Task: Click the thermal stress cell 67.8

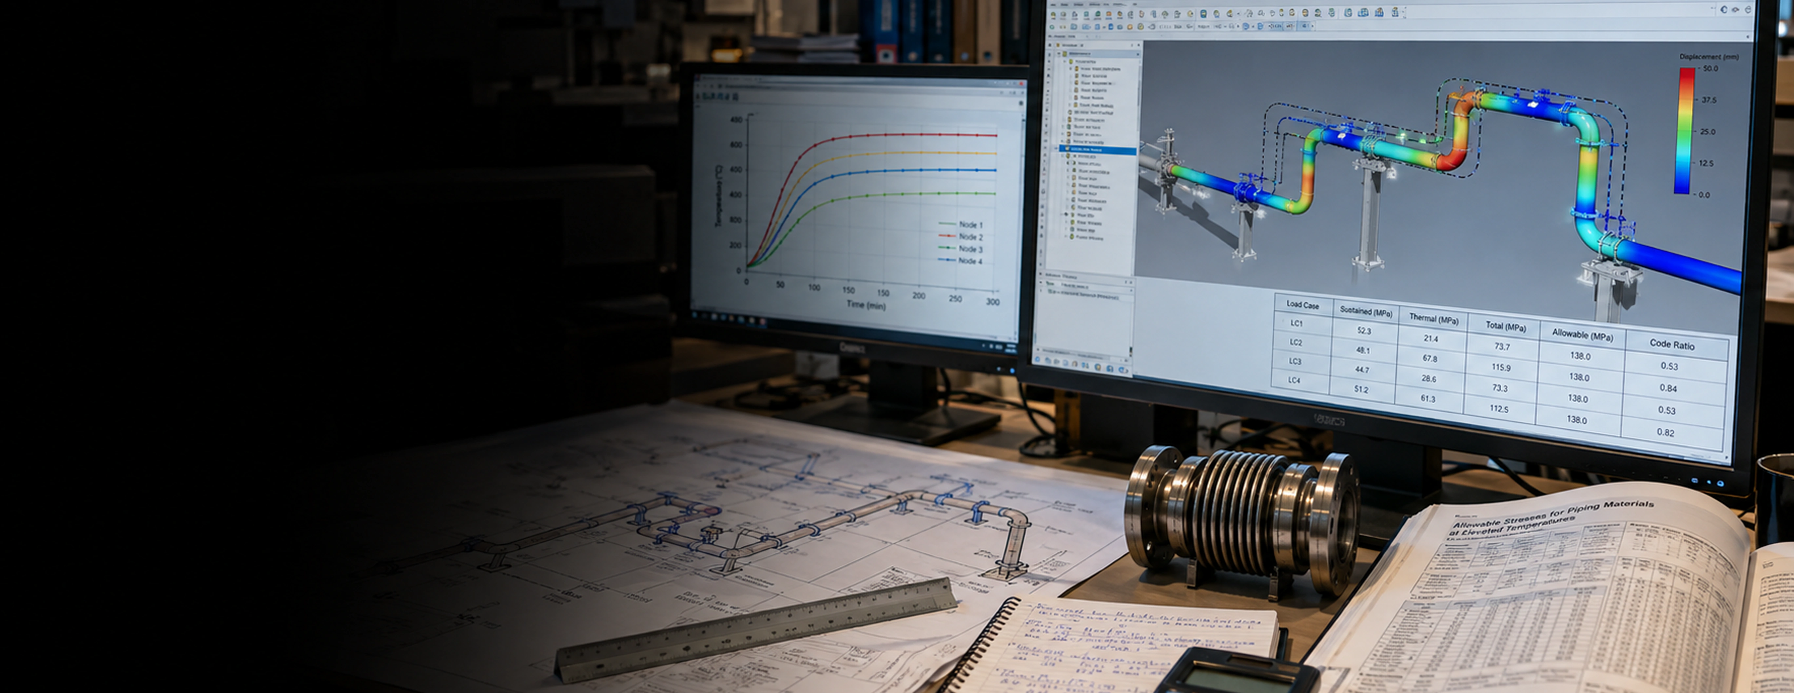Action: pyautogui.click(x=1430, y=358)
